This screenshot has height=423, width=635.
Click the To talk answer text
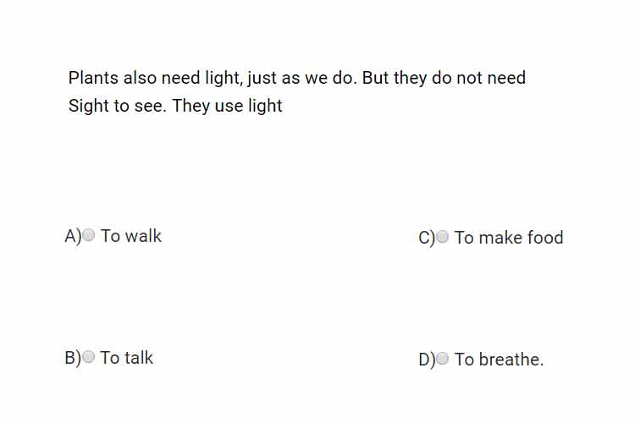[x=126, y=358]
